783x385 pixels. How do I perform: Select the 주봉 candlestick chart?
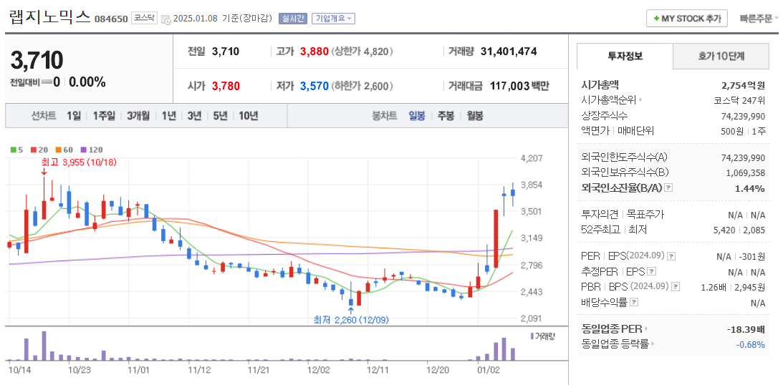(x=446, y=116)
